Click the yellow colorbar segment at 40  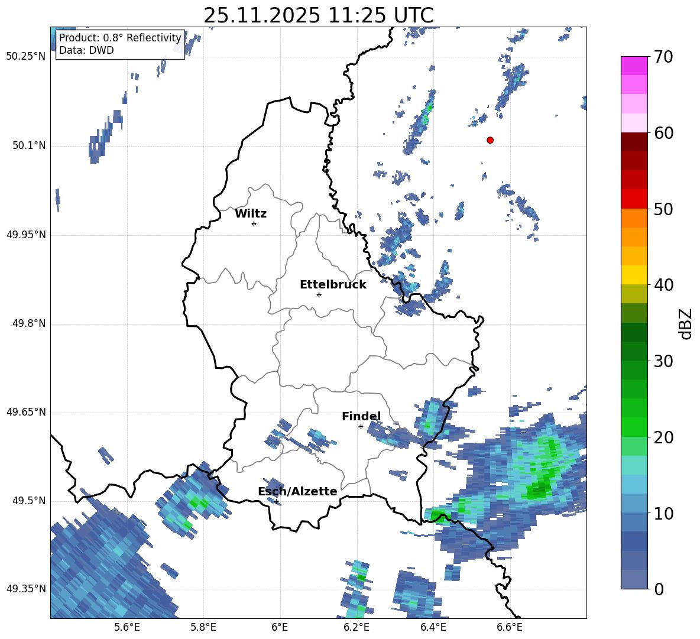tap(634, 275)
